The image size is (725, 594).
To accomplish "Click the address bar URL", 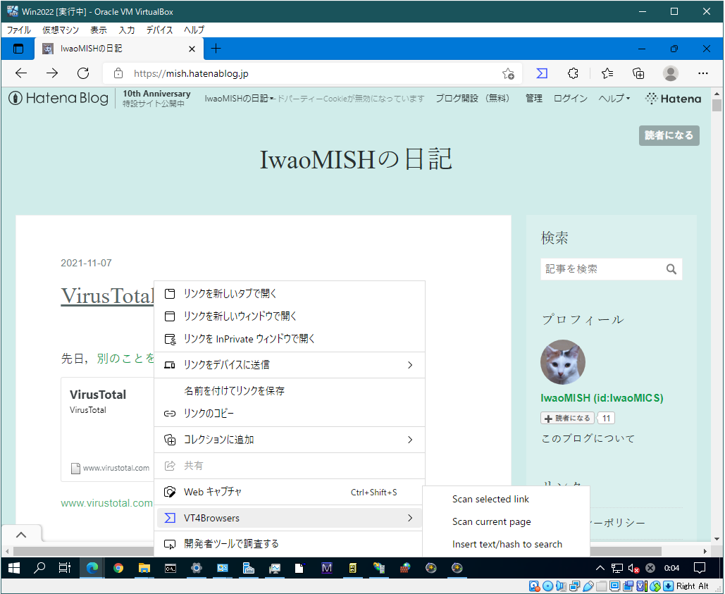I will tap(191, 73).
